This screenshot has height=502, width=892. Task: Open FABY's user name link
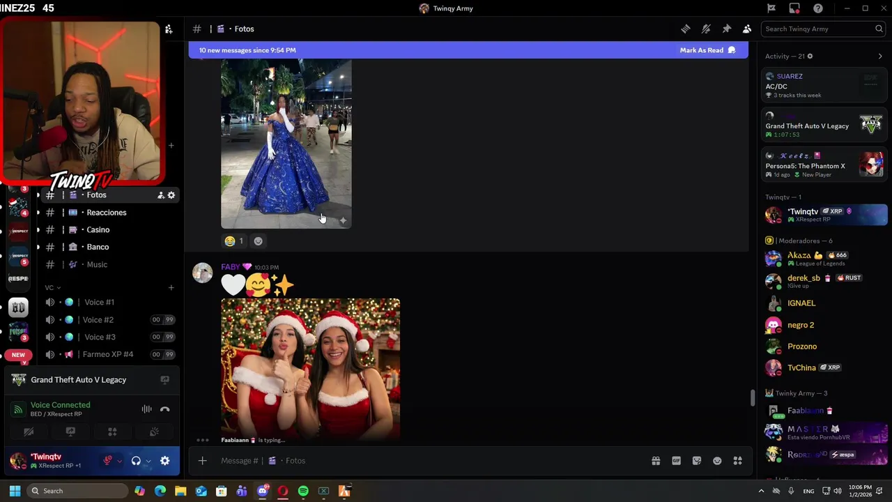click(231, 267)
